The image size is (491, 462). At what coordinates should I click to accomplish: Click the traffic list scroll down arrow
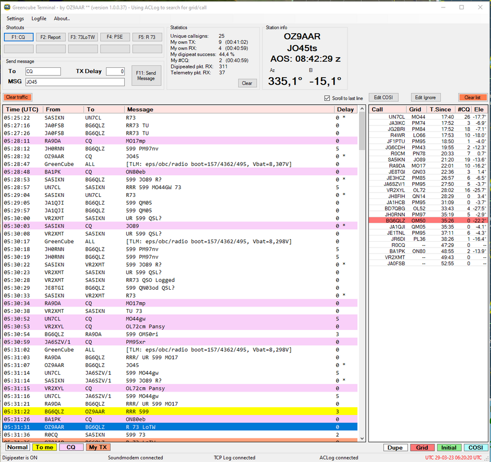click(362, 439)
